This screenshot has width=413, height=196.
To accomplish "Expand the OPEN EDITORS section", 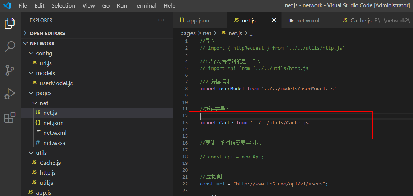I will click(97, 33).
